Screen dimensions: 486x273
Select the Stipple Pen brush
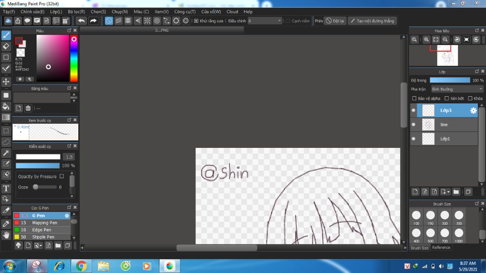click(42, 237)
